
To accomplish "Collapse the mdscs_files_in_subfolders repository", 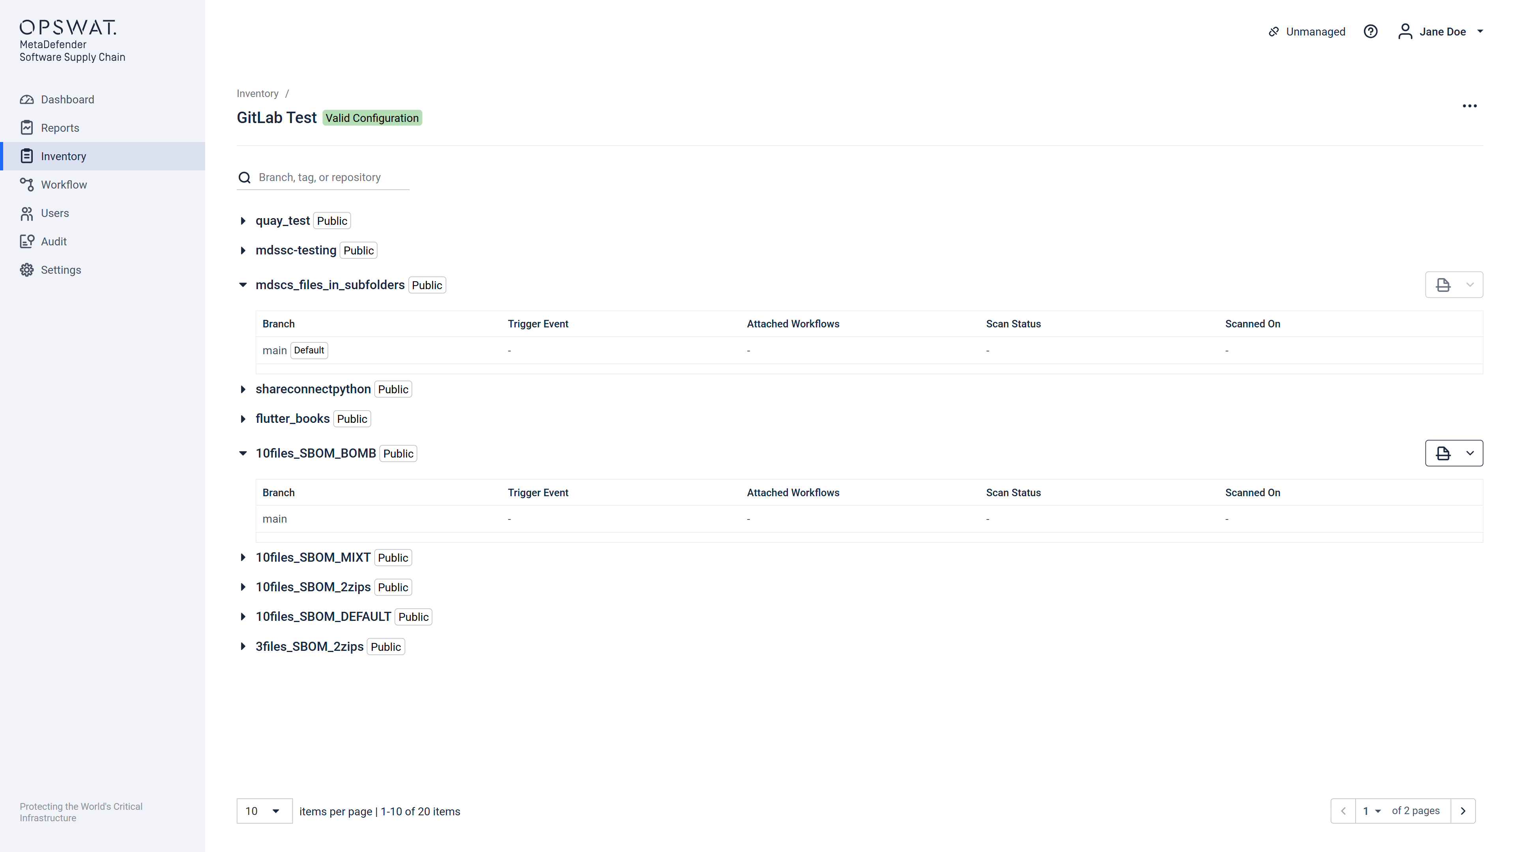I will (x=243, y=285).
